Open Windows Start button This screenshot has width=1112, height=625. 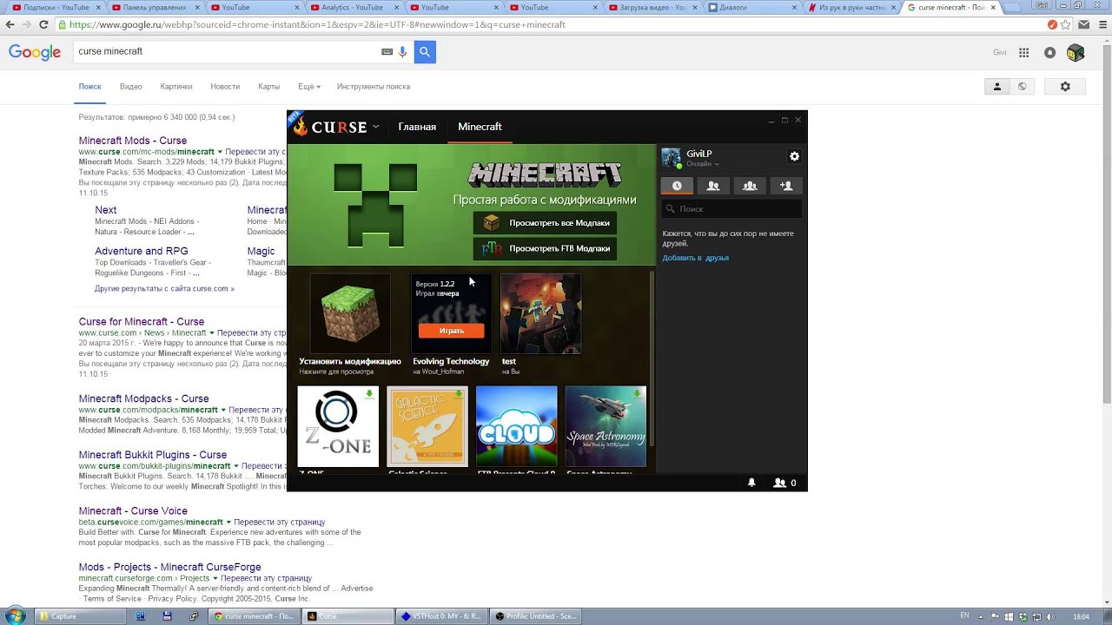coord(15,616)
